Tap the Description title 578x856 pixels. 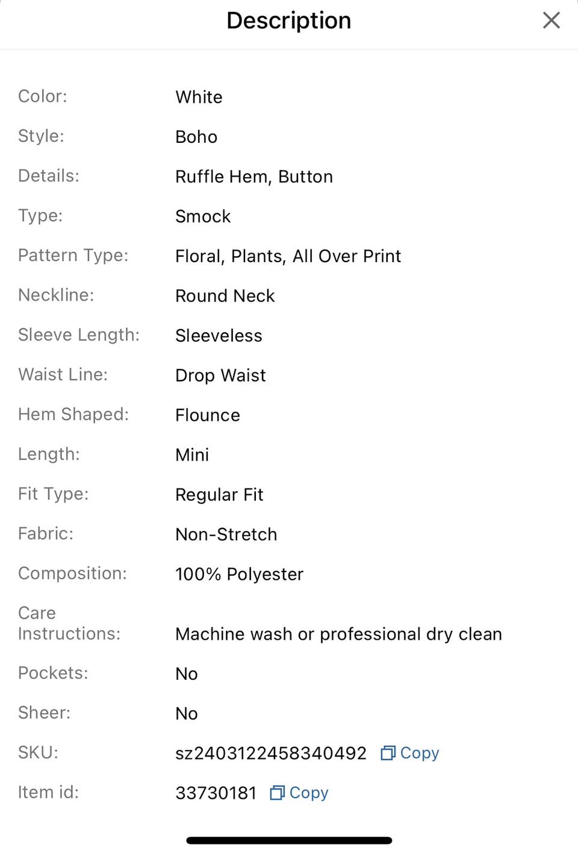tap(289, 20)
